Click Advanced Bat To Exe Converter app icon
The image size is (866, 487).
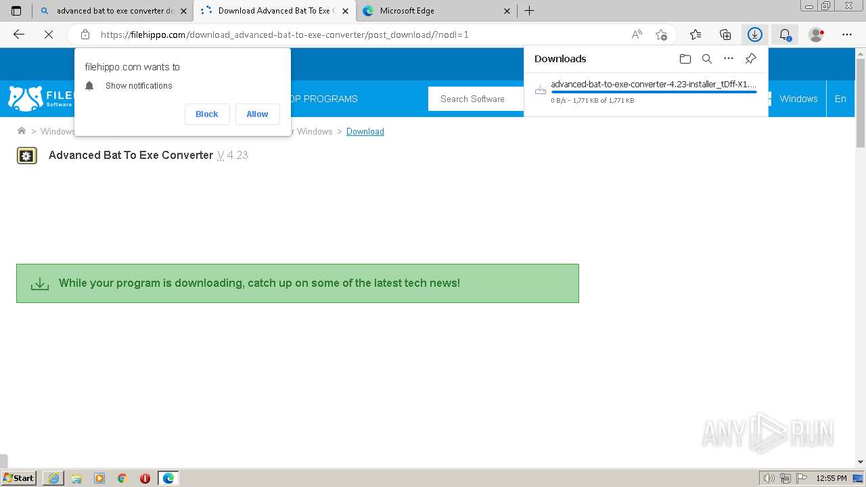(27, 156)
